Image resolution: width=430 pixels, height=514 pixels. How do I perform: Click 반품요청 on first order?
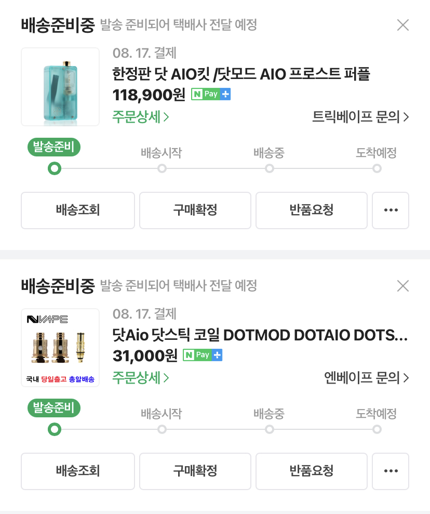[312, 210]
